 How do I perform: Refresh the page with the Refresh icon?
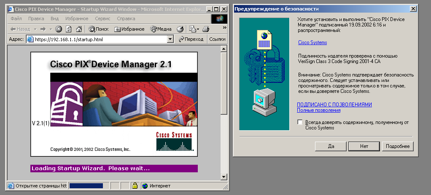tap(69, 29)
